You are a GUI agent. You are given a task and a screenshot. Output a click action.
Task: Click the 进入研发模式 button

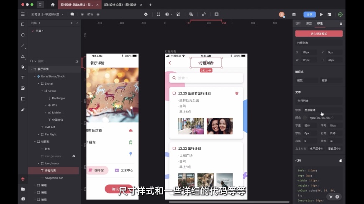(319, 34)
